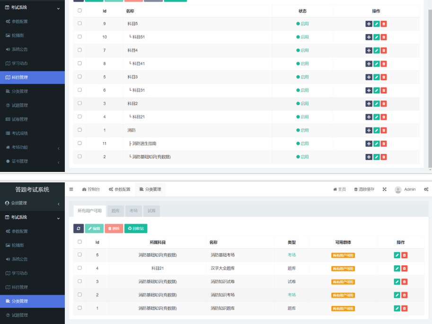This screenshot has height=324, width=432.
Task: Edit the 消防基础考场 category row
Action: pyautogui.click(x=397, y=255)
